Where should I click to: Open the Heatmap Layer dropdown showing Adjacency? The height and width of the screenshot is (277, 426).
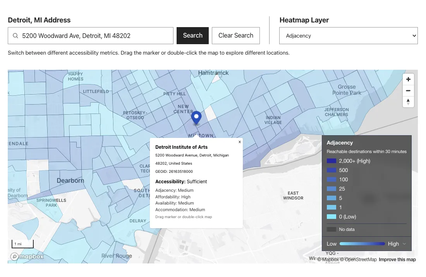348,36
